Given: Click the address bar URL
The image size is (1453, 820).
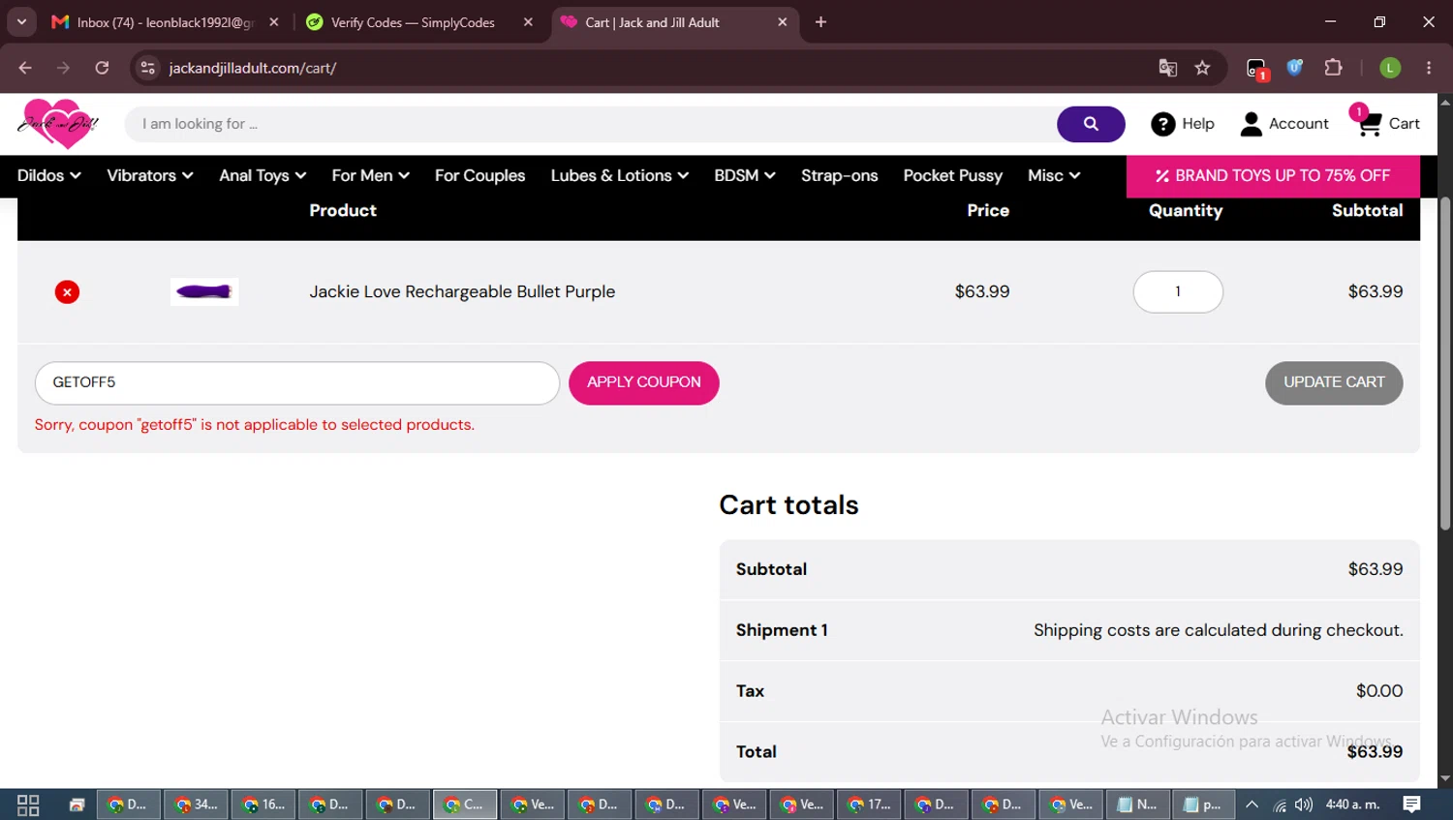Looking at the screenshot, I should pyautogui.click(x=252, y=68).
